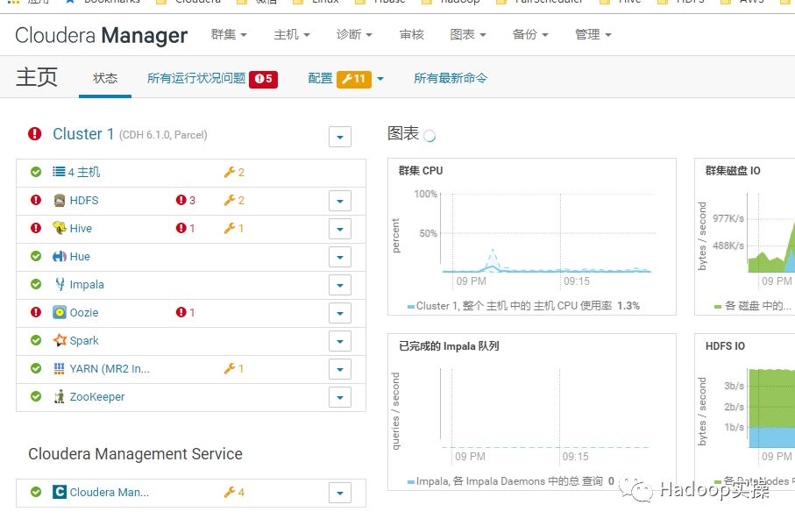Open the Cloudera Man... service link
The image size is (795, 526).
tap(110, 492)
